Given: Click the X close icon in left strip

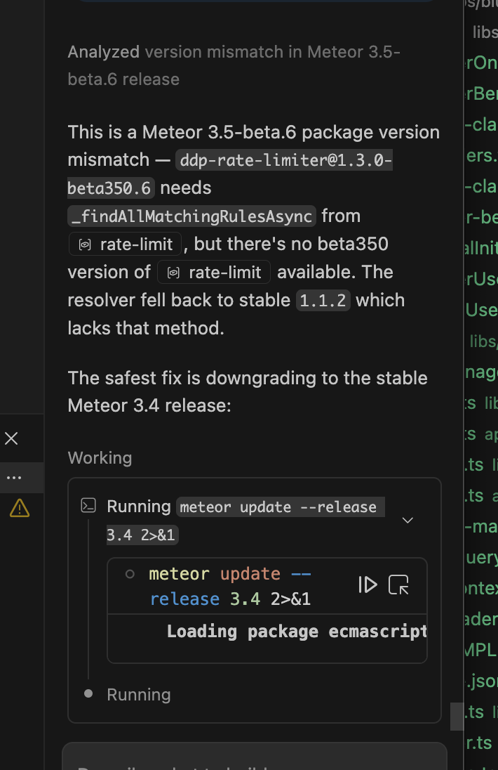Looking at the screenshot, I should point(11,439).
